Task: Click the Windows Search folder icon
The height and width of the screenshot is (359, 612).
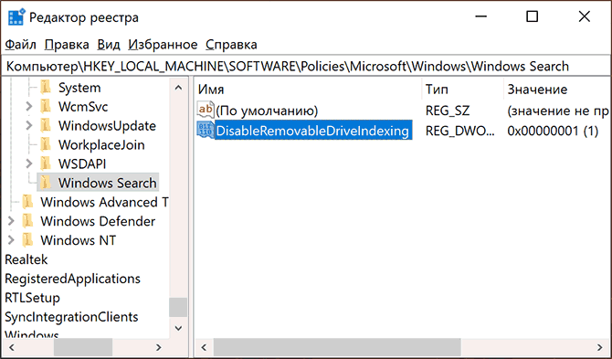Action: 46,183
